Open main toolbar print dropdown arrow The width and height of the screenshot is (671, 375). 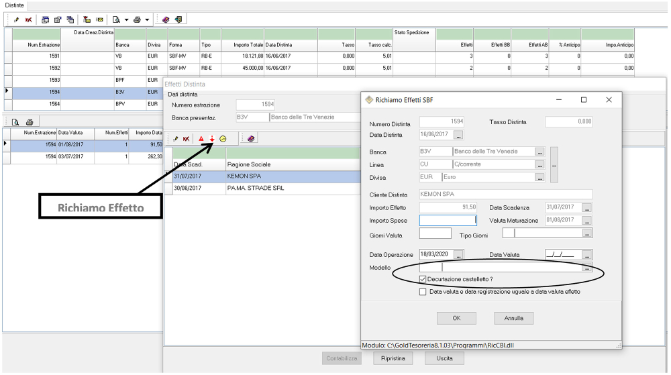pyautogui.click(x=147, y=19)
